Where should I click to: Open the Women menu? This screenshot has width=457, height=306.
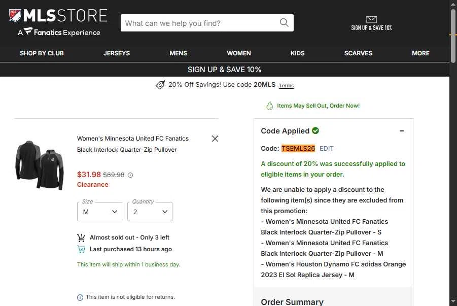[x=239, y=53]
